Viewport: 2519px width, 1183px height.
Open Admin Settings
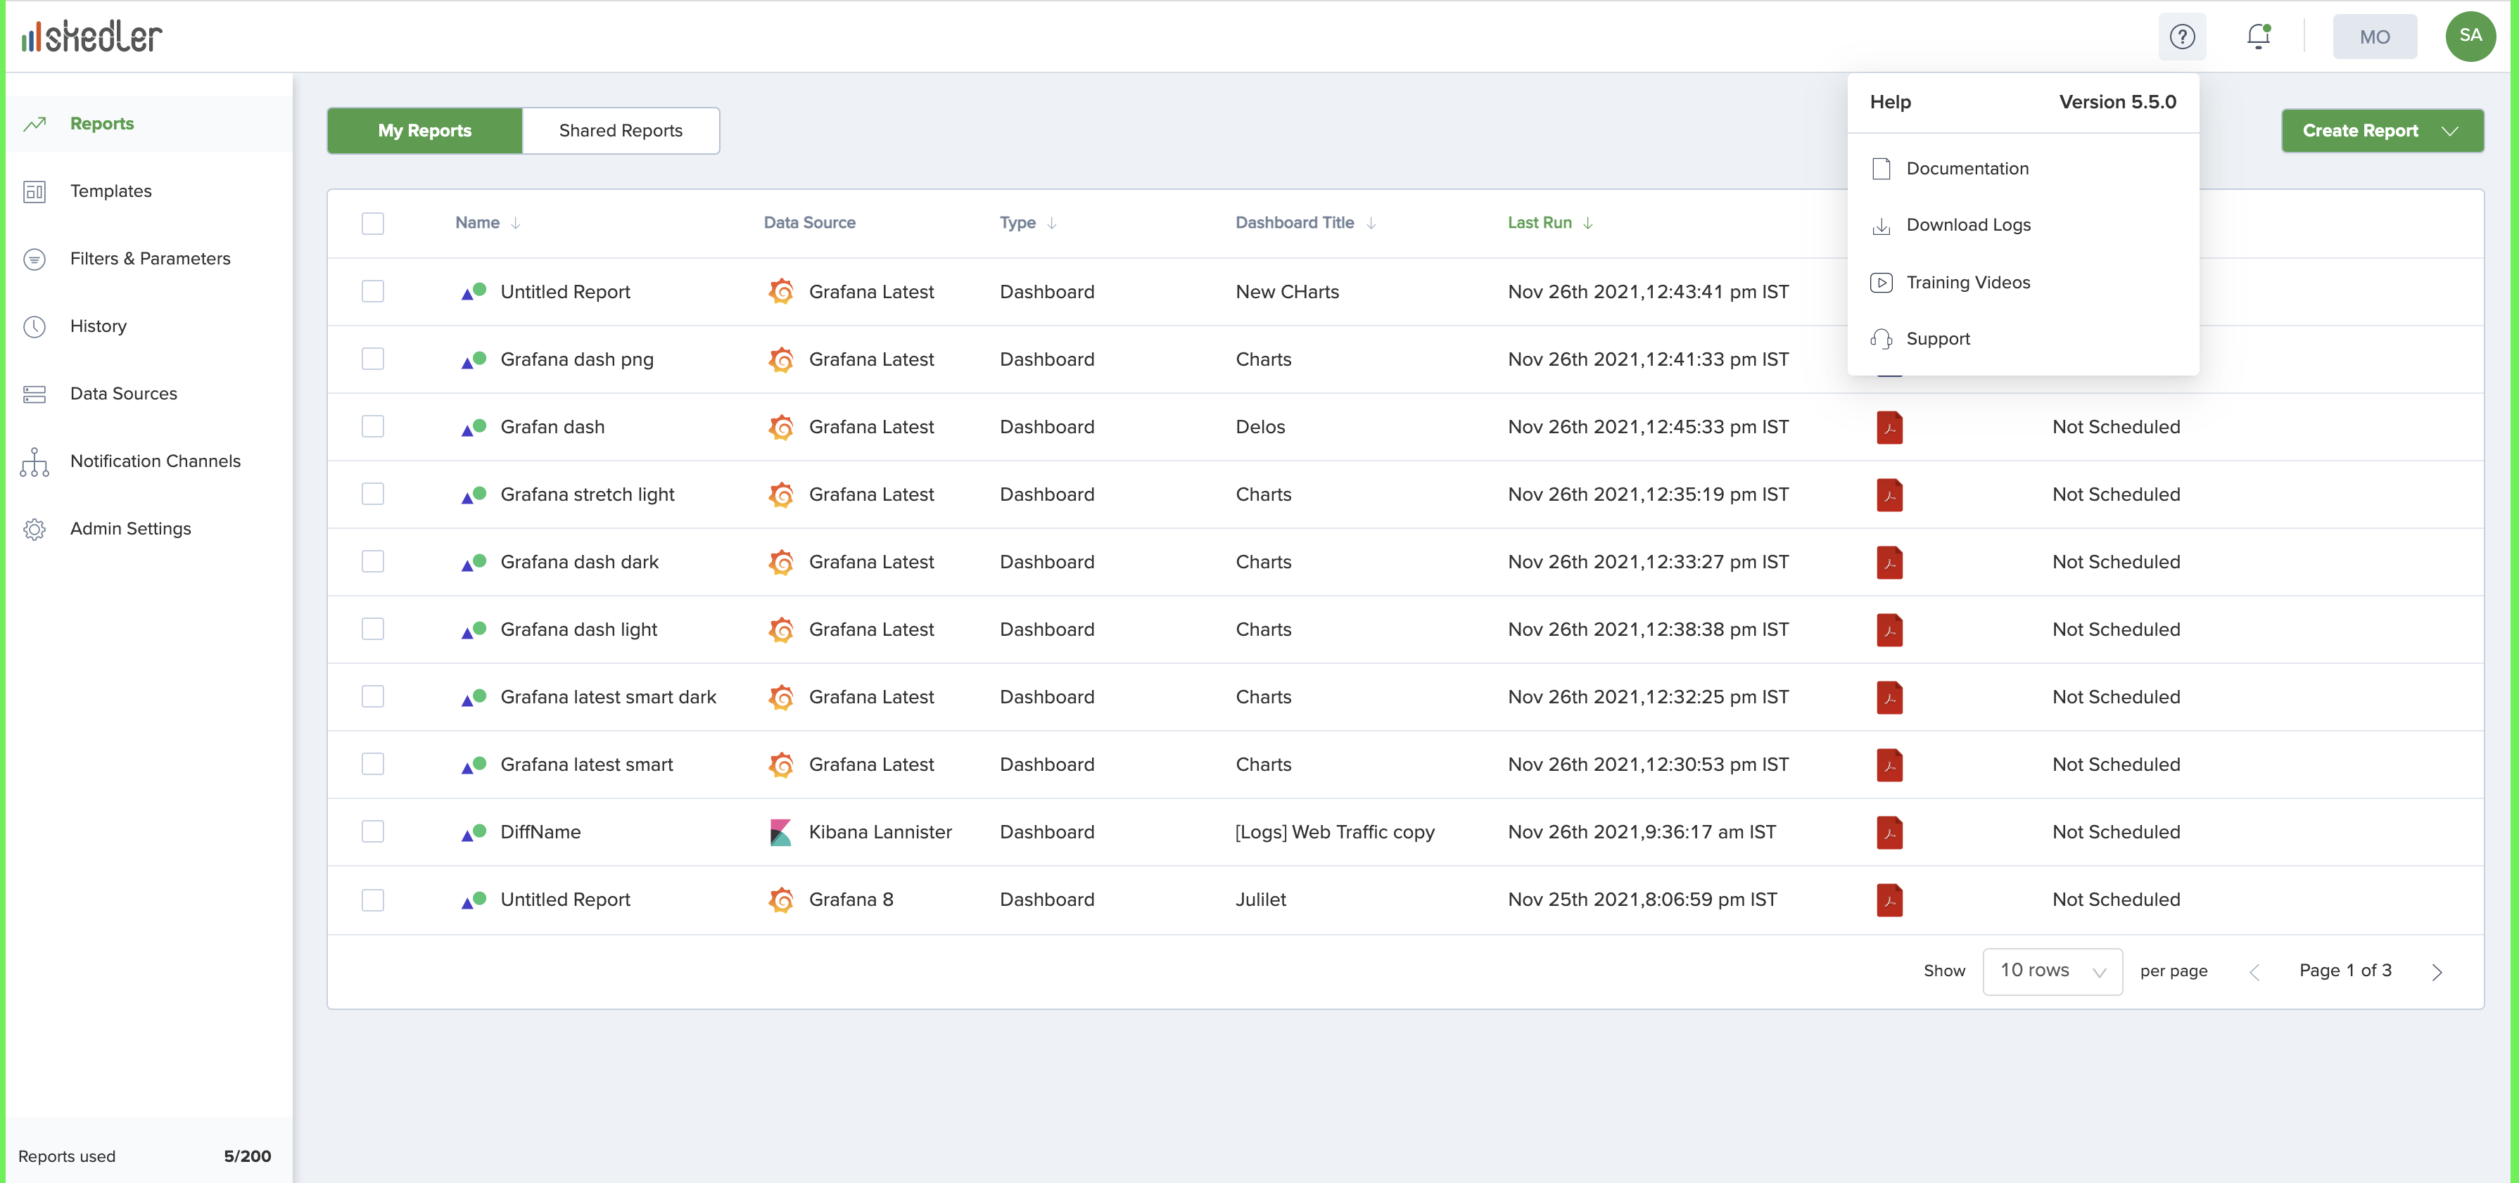(130, 528)
